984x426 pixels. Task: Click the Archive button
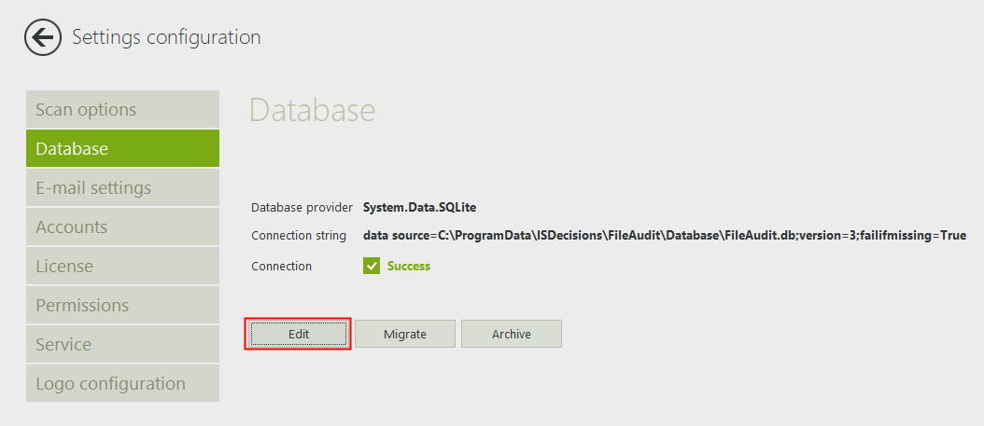point(512,334)
